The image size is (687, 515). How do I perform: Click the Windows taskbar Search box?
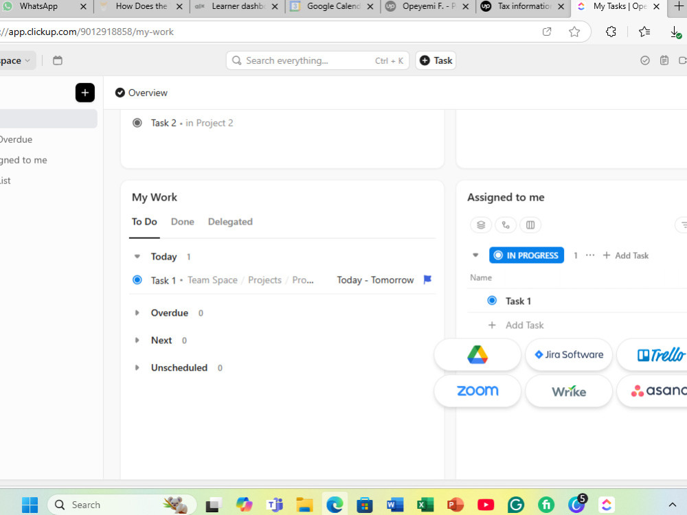pyautogui.click(x=122, y=505)
